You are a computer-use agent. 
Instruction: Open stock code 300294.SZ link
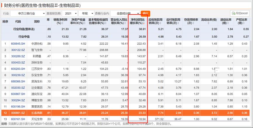(x=18, y=100)
